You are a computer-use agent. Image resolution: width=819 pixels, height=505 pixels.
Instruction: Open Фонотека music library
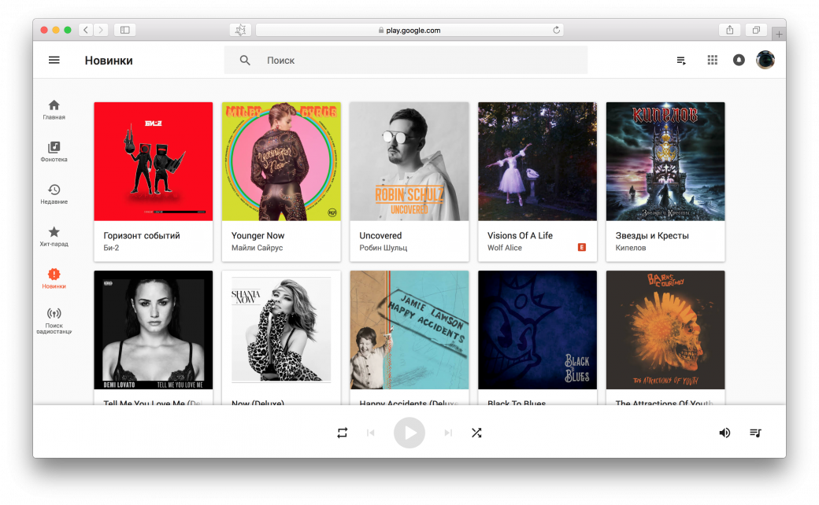[54, 152]
